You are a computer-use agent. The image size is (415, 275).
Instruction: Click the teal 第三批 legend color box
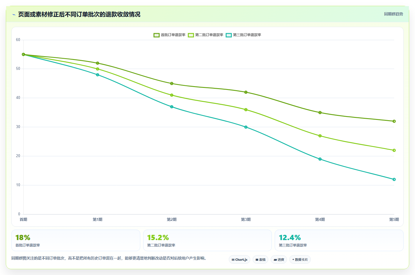pyautogui.click(x=229, y=35)
